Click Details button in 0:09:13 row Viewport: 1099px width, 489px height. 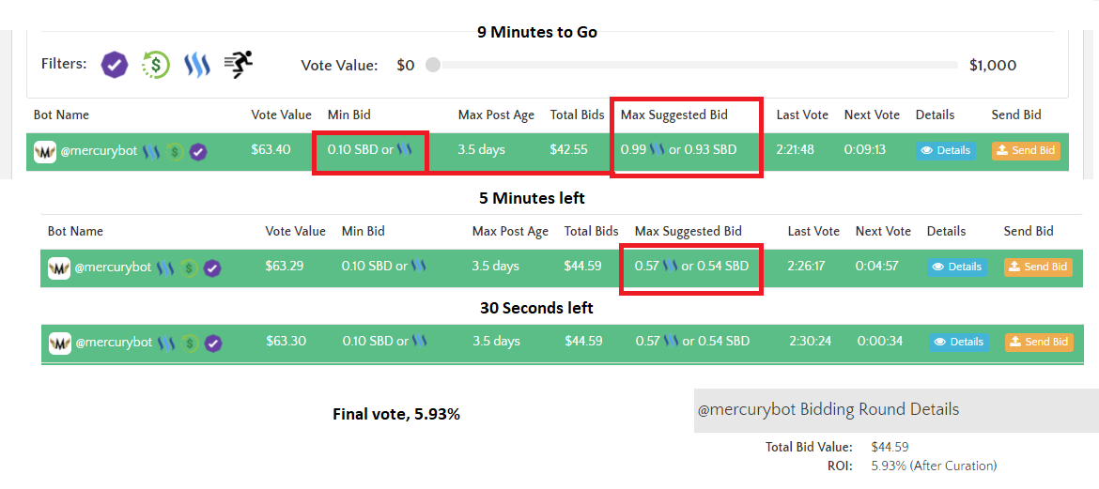(x=946, y=150)
